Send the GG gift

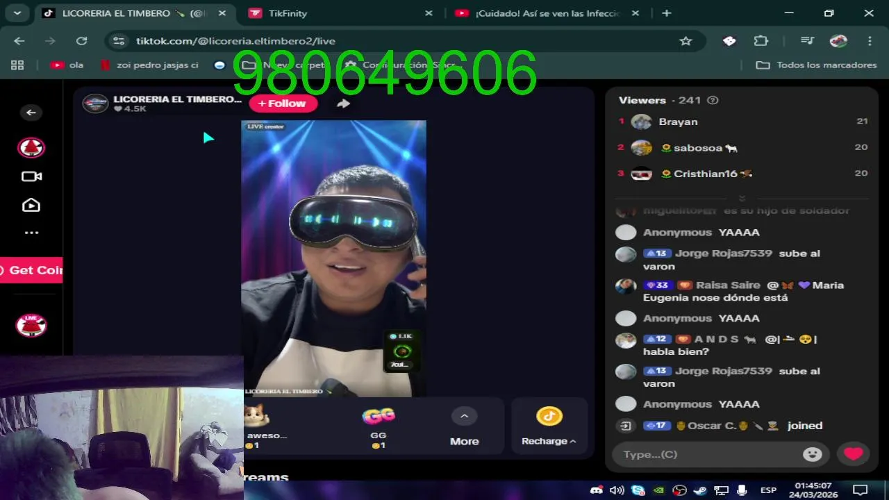pos(379,426)
